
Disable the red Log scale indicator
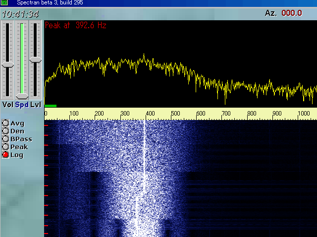6,155
